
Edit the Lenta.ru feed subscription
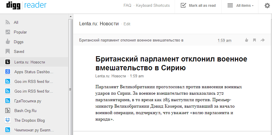(x=127, y=24)
